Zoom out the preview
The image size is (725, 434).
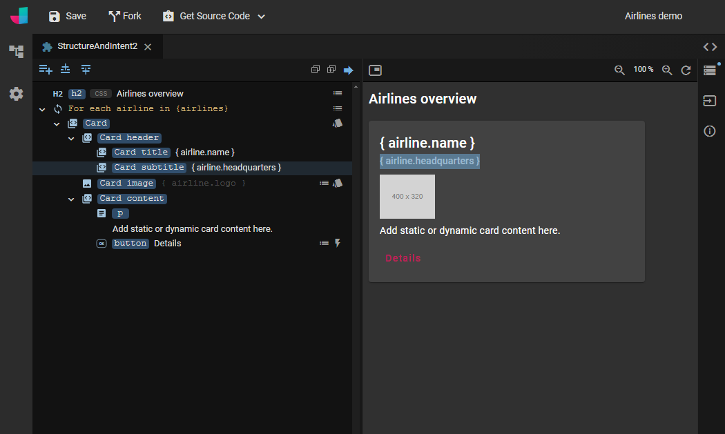tap(619, 70)
